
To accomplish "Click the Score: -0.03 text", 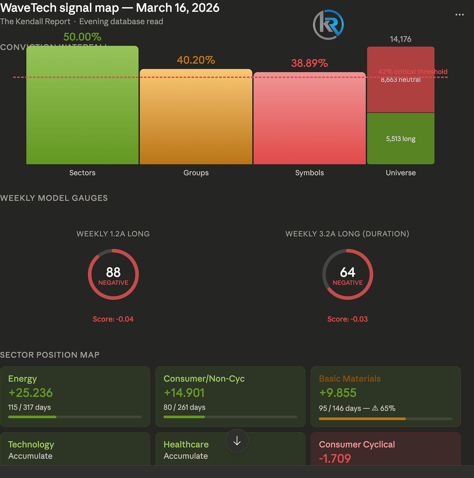I will pos(347,319).
